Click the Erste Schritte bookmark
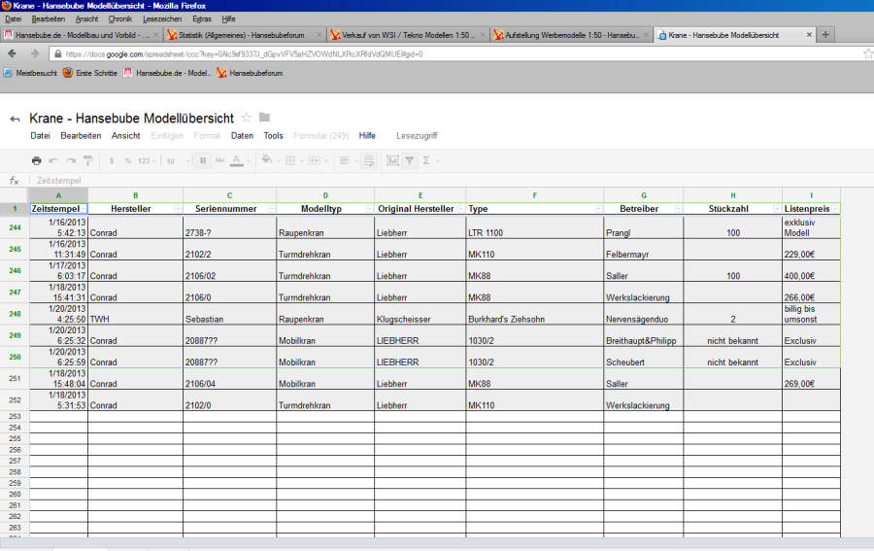Screen dimensions: 874x551 tap(90, 73)
